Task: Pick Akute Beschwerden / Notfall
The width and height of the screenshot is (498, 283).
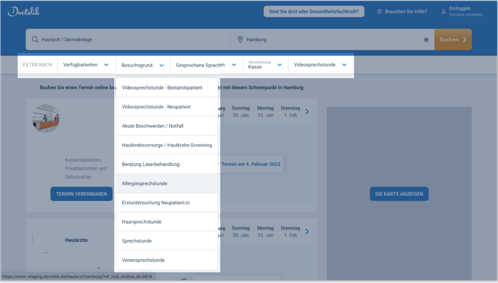Action: [153, 126]
